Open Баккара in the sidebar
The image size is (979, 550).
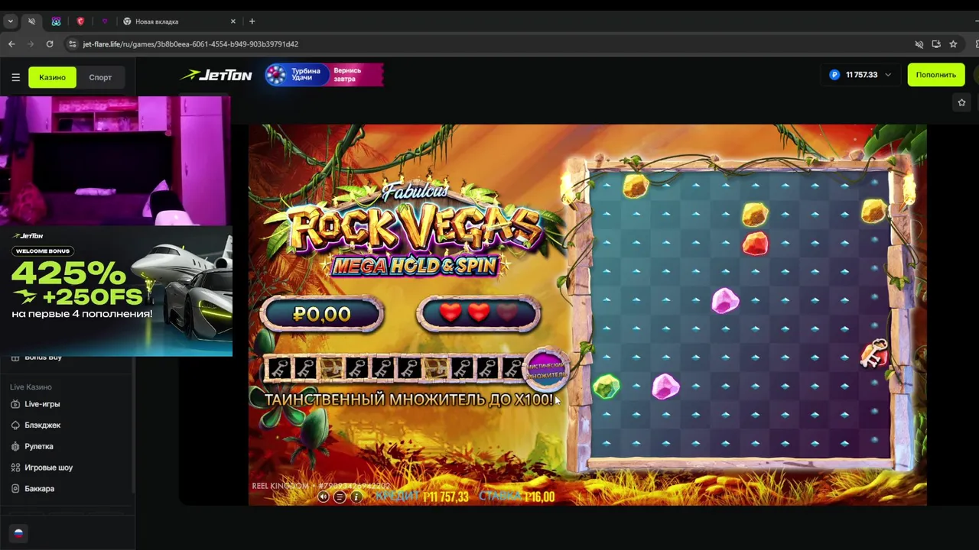[x=39, y=489]
